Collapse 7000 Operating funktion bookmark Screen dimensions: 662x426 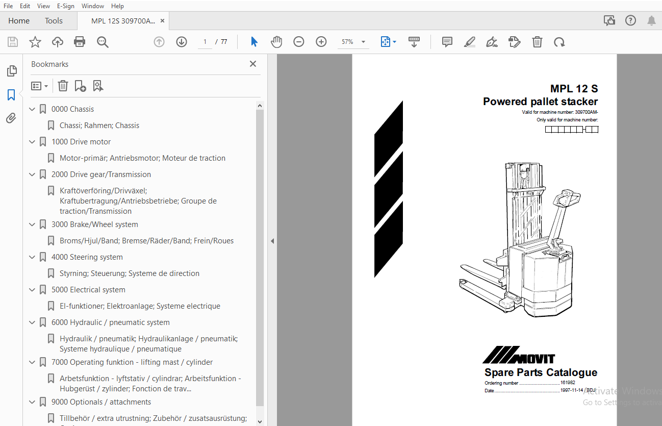point(32,362)
